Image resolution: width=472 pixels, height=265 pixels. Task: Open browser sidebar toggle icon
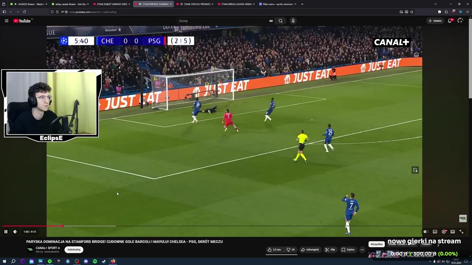click(4, 12)
